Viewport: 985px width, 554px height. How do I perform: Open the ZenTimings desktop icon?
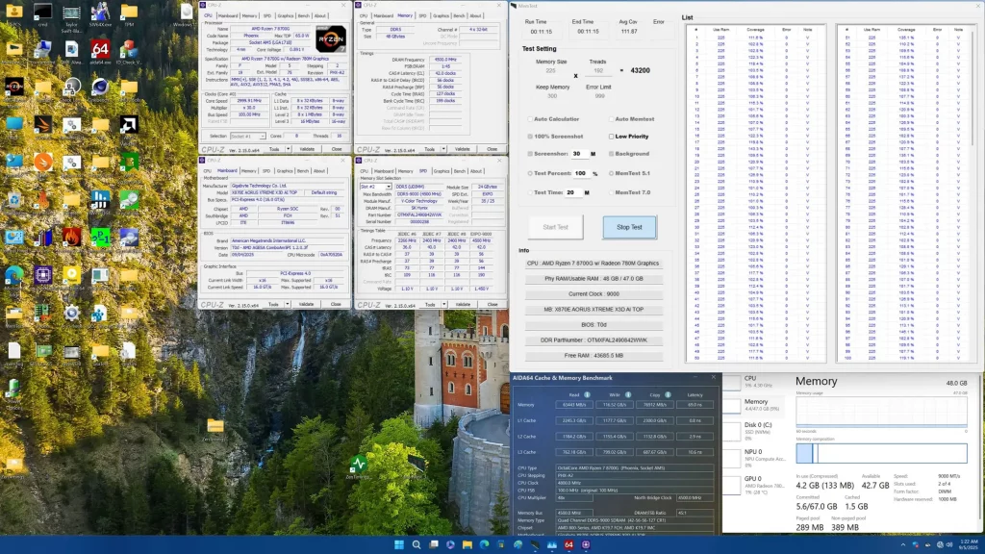tap(358, 465)
